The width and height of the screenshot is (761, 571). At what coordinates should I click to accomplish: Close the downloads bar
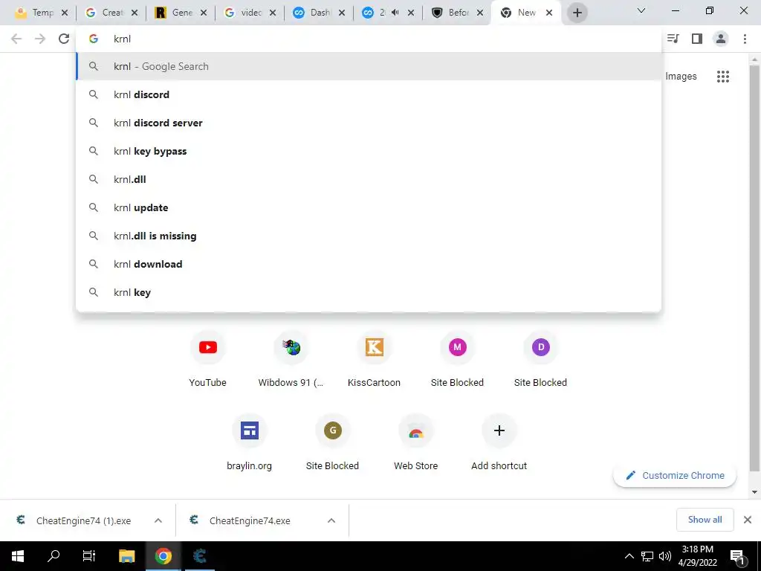tap(748, 520)
